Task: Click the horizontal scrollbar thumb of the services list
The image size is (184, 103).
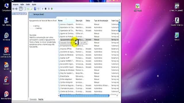Action: point(85,96)
